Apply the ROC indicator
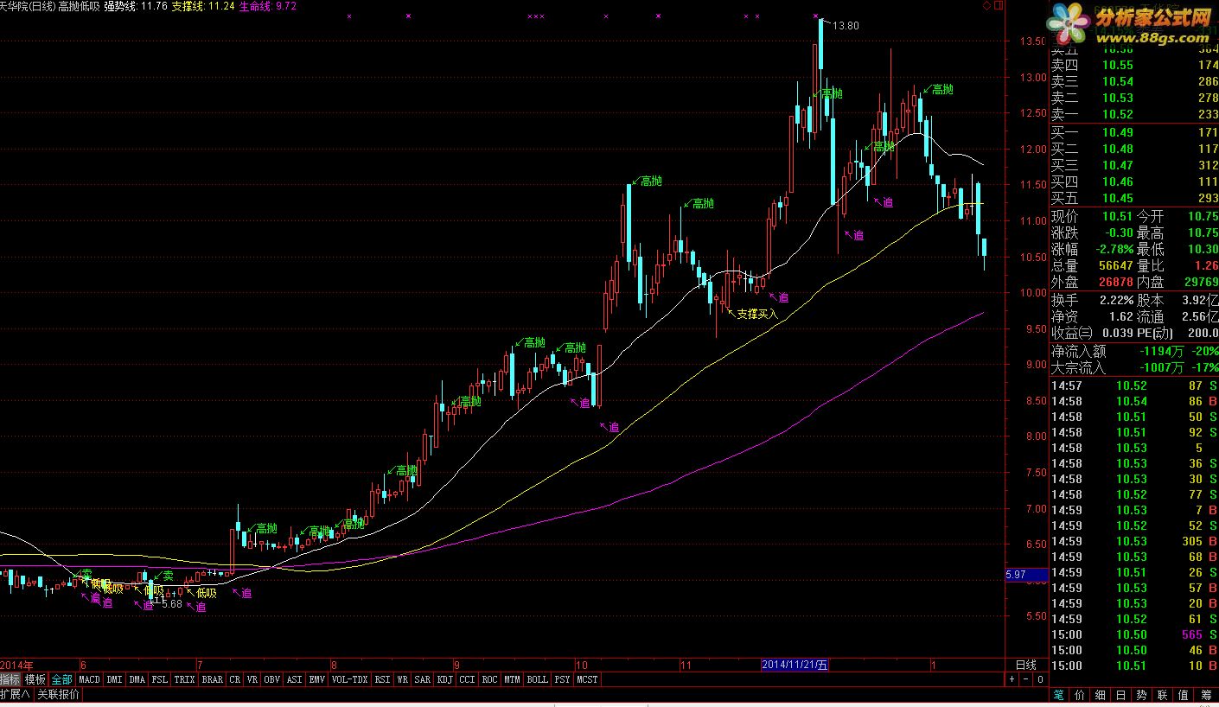 (x=490, y=679)
